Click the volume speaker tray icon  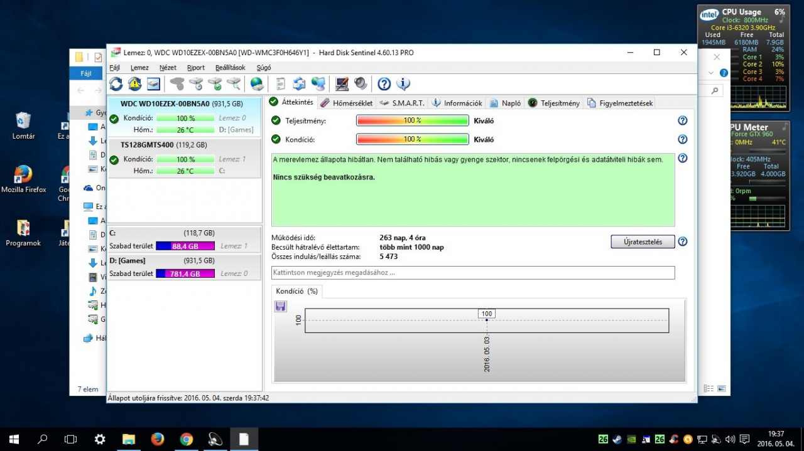click(730, 439)
